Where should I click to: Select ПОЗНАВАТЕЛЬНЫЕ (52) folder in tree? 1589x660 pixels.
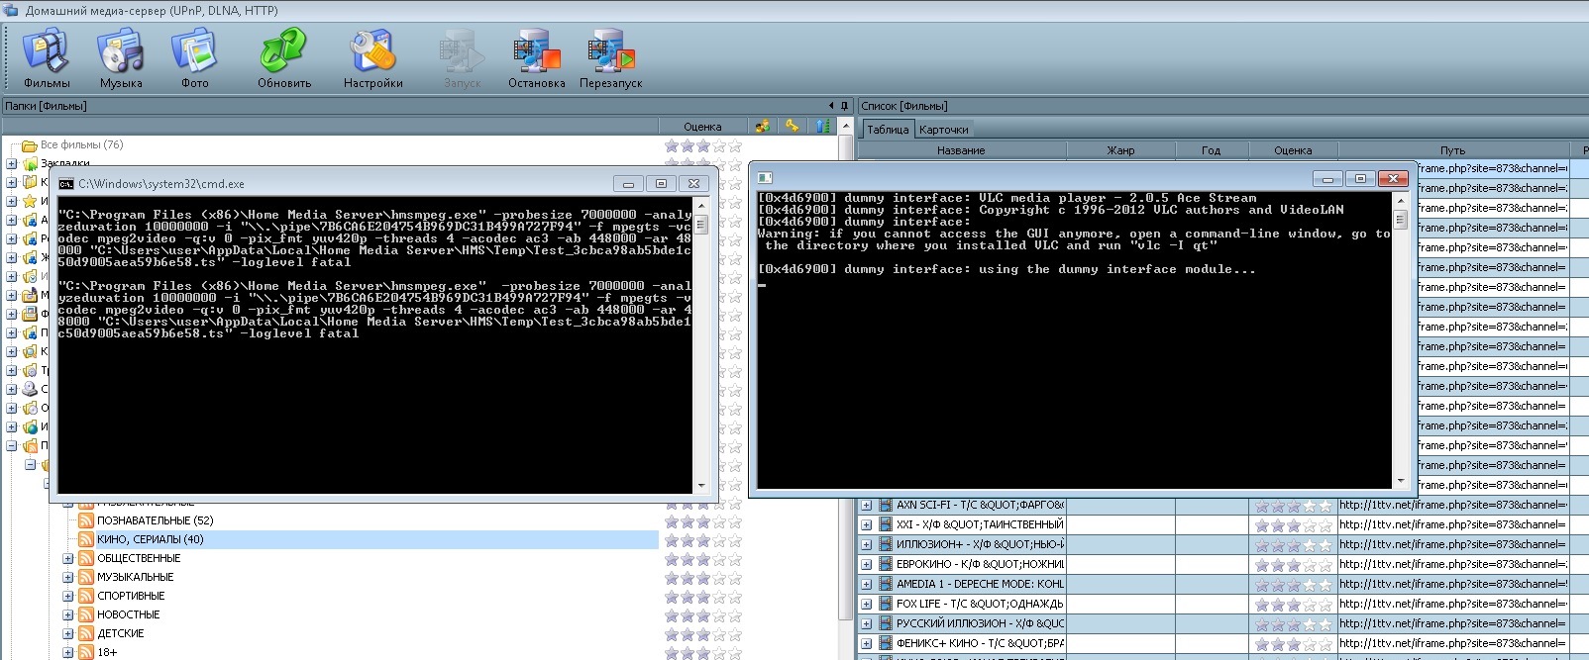tap(155, 520)
